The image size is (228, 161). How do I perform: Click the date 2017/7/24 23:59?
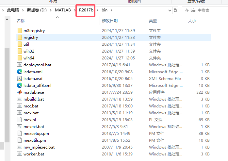click(117, 92)
